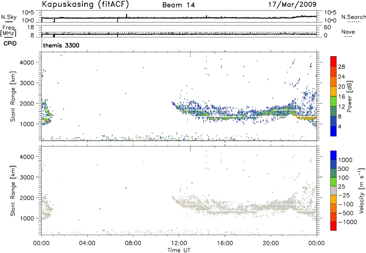Click the velocity panel 'Slant Range [km]' label

(13, 191)
